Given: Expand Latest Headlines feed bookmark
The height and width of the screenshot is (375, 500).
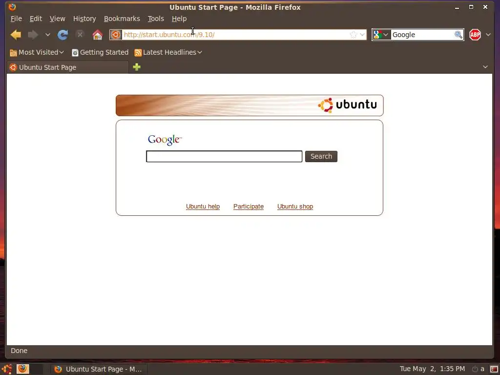Looking at the screenshot, I should 168,52.
